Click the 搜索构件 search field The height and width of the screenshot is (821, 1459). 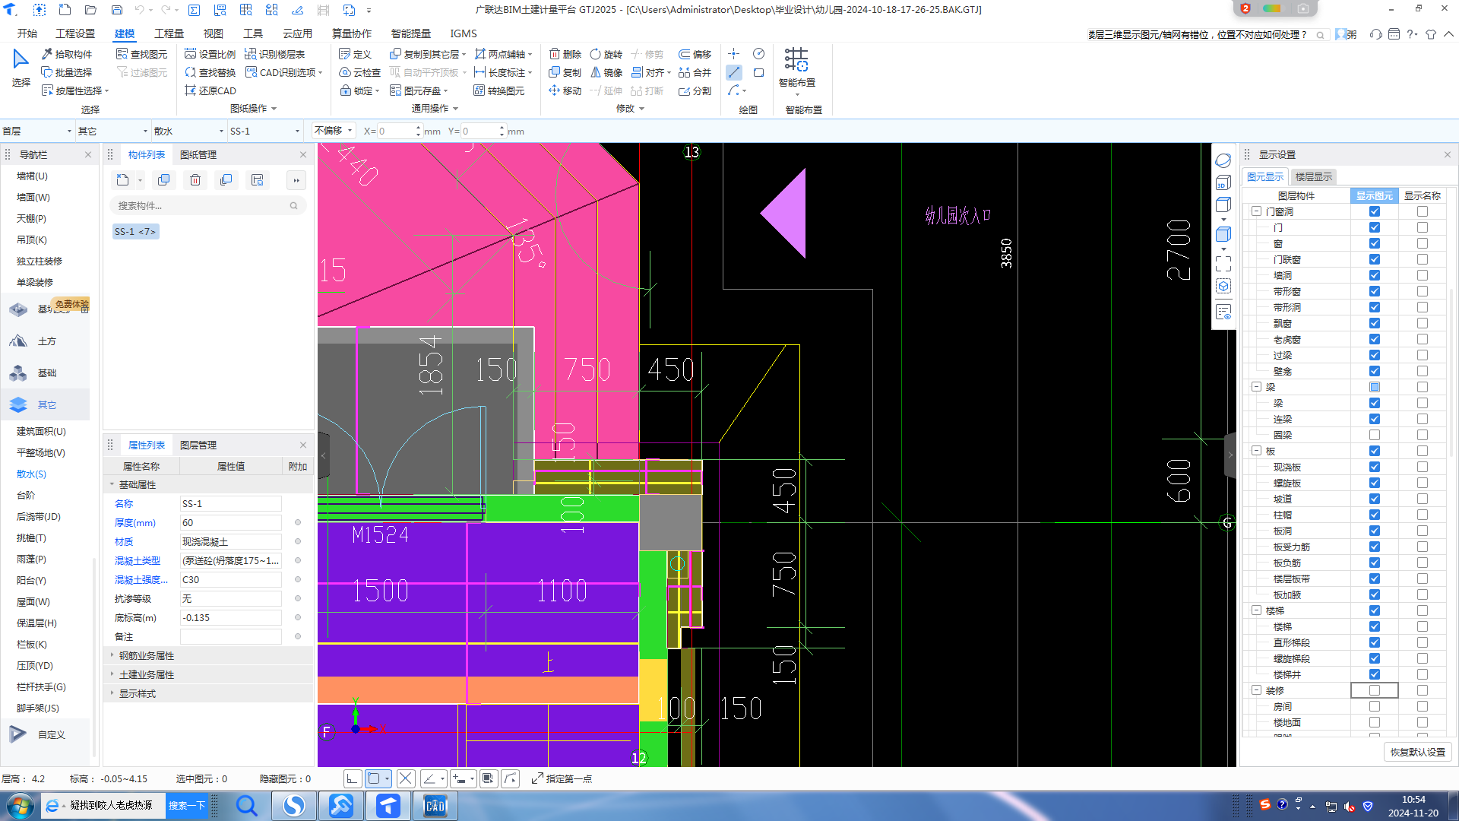point(207,205)
